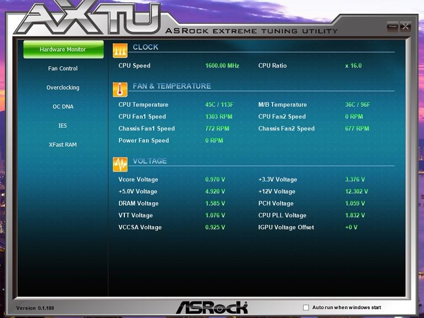Click the Voltage waveform icon

tap(120, 164)
